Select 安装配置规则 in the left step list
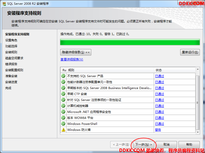Screen dimensions: 205x153 pos(14,70)
